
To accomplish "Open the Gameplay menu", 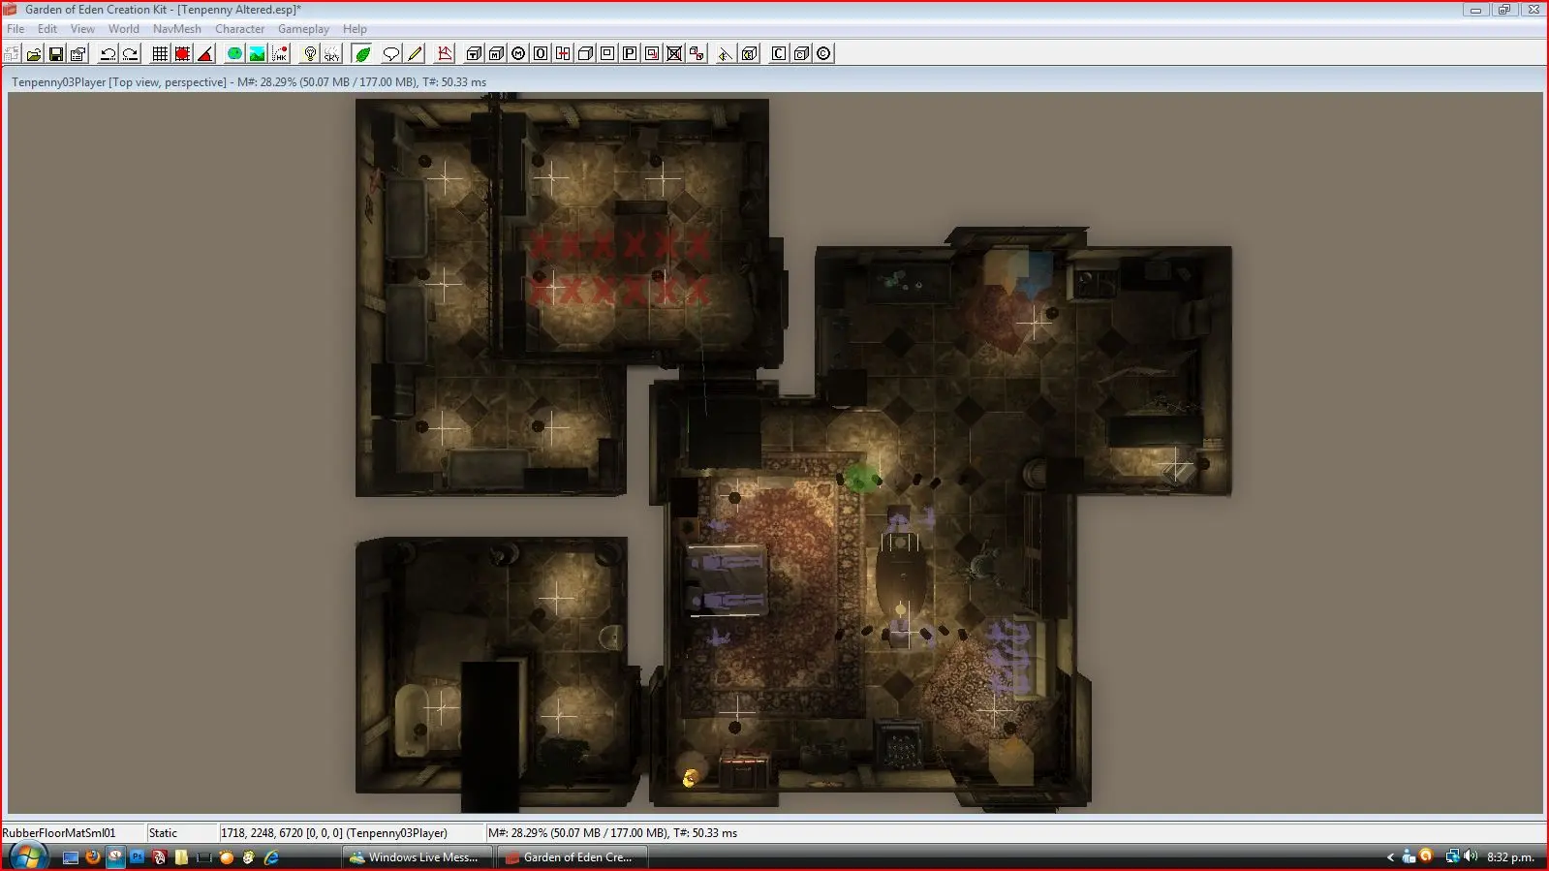I will click(303, 29).
